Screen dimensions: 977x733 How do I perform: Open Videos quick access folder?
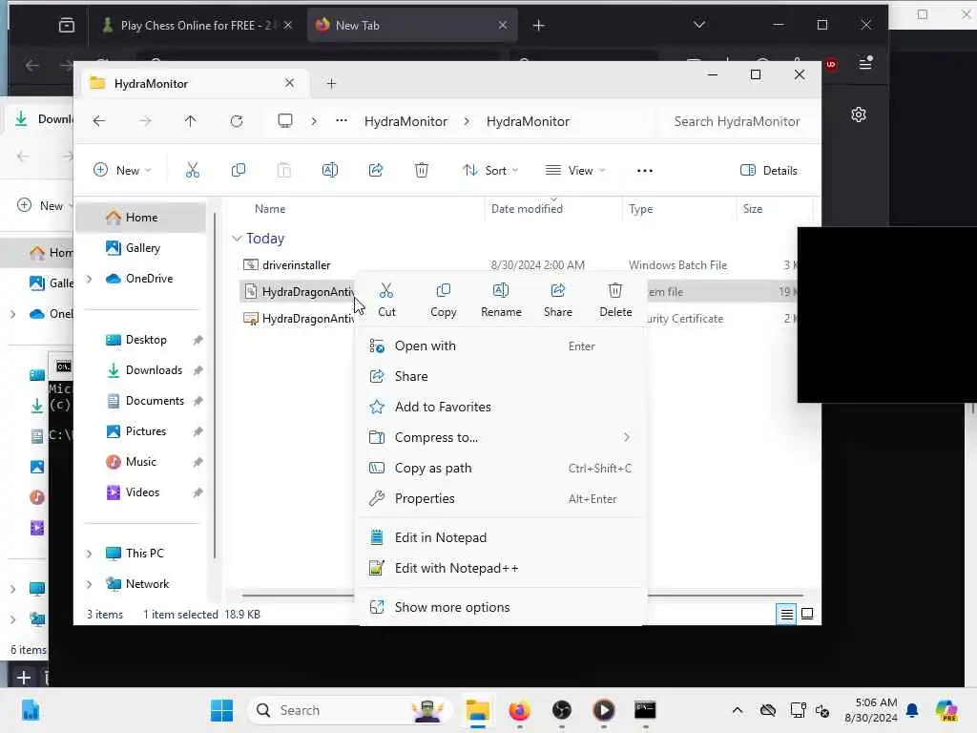(x=144, y=492)
